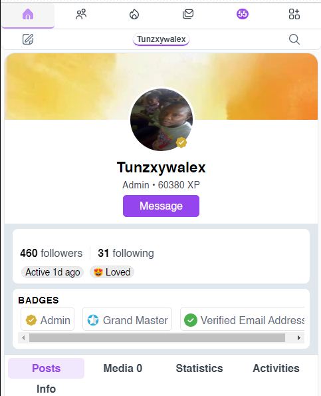The height and width of the screenshot is (396, 321).
Task: Switch to the Activities tab
Action: (276, 368)
